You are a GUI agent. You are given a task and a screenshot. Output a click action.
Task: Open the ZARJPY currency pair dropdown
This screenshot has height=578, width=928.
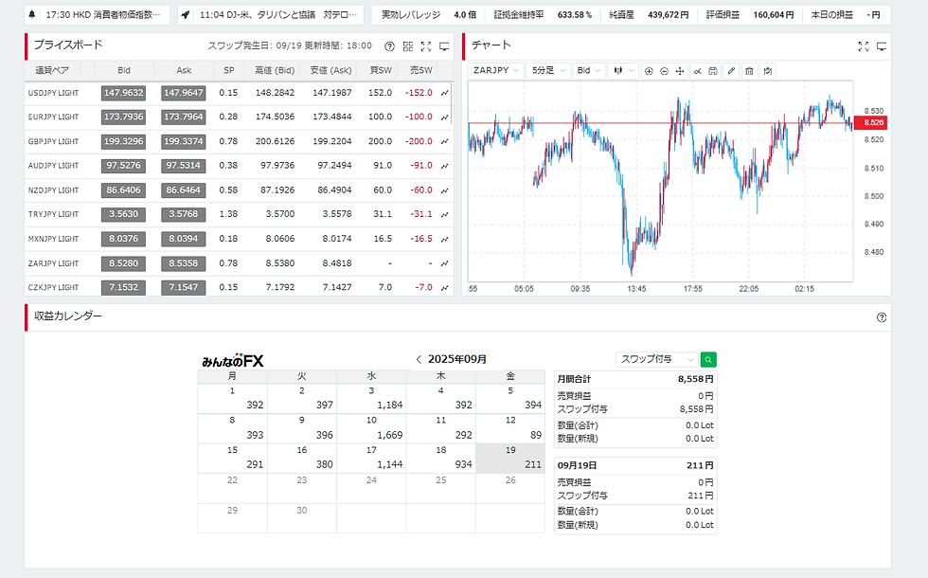(x=496, y=70)
